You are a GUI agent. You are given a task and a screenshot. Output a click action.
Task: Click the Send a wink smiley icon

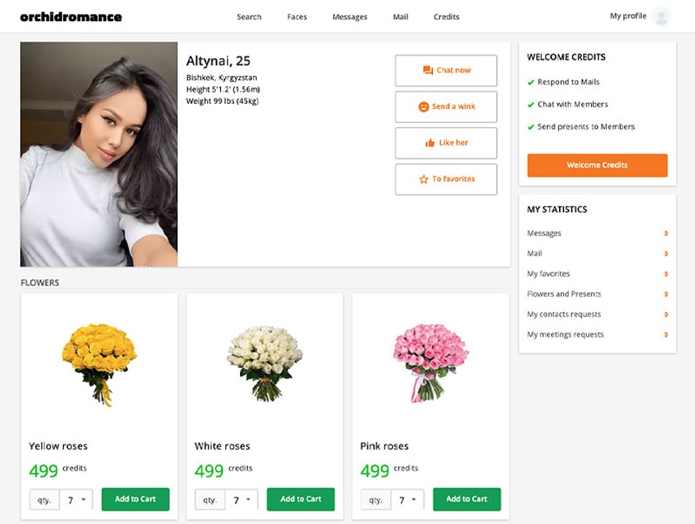click(x=424, y=106)
